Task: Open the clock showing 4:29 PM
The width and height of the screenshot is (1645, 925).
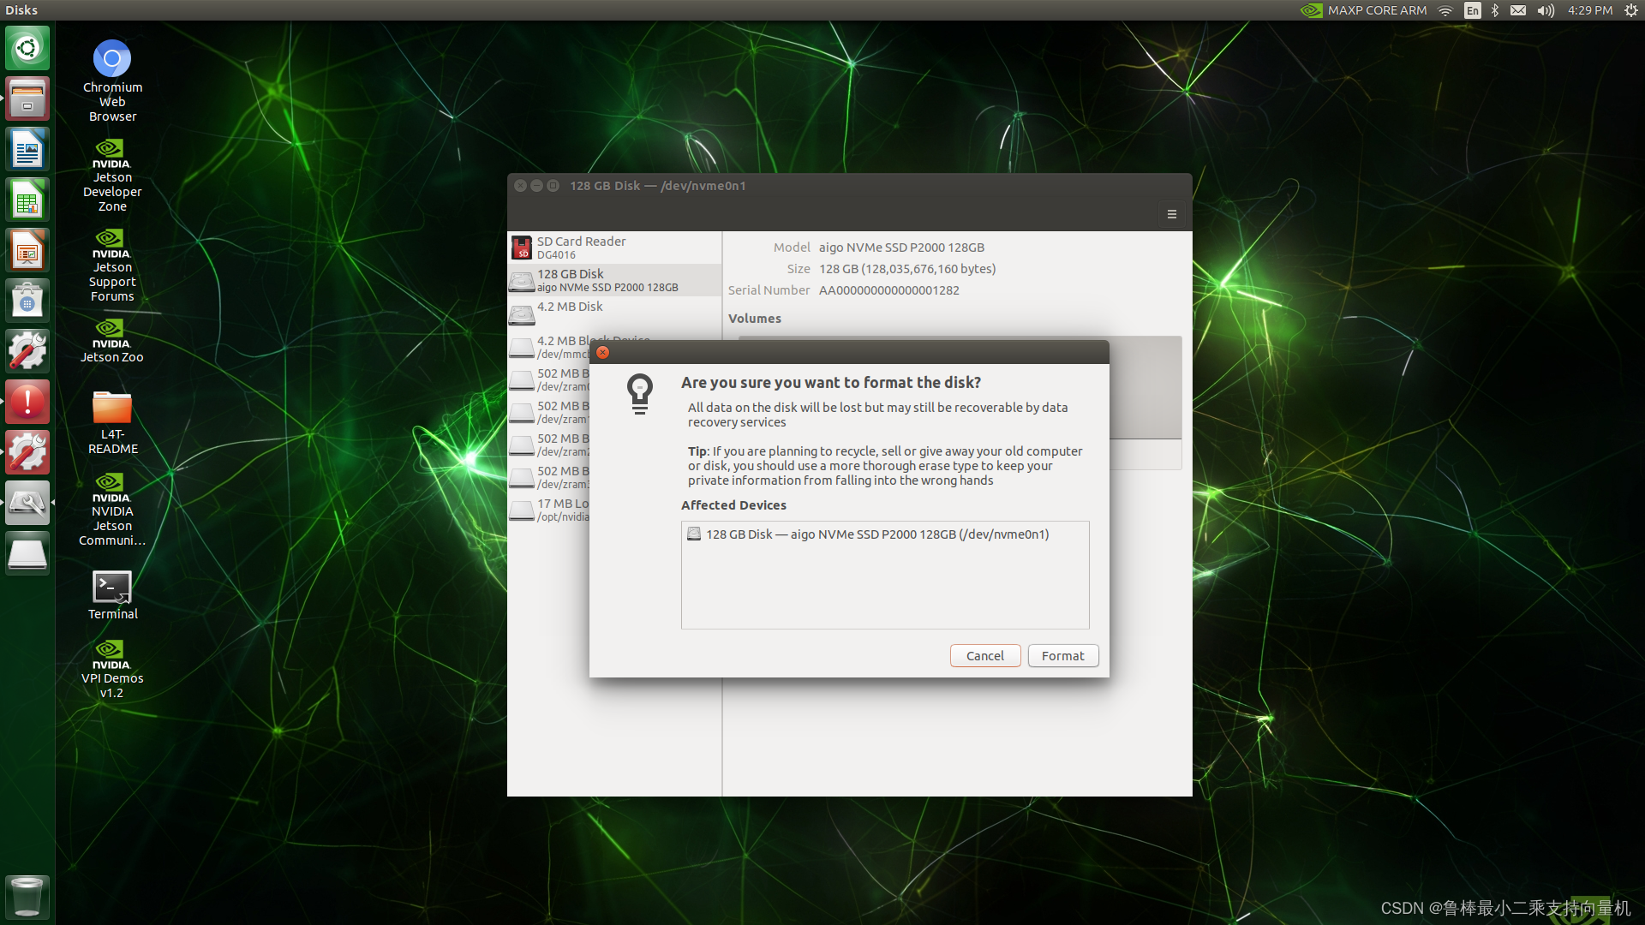Action: (1590, 10)
